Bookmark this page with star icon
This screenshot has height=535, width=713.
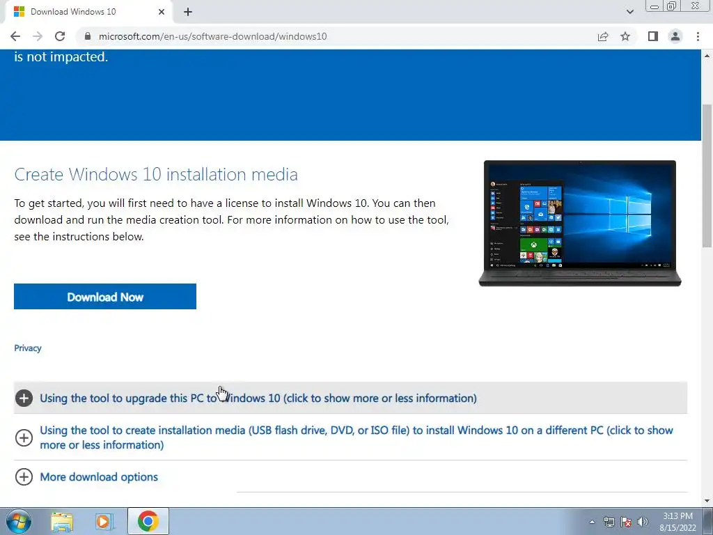click(625, 36)
